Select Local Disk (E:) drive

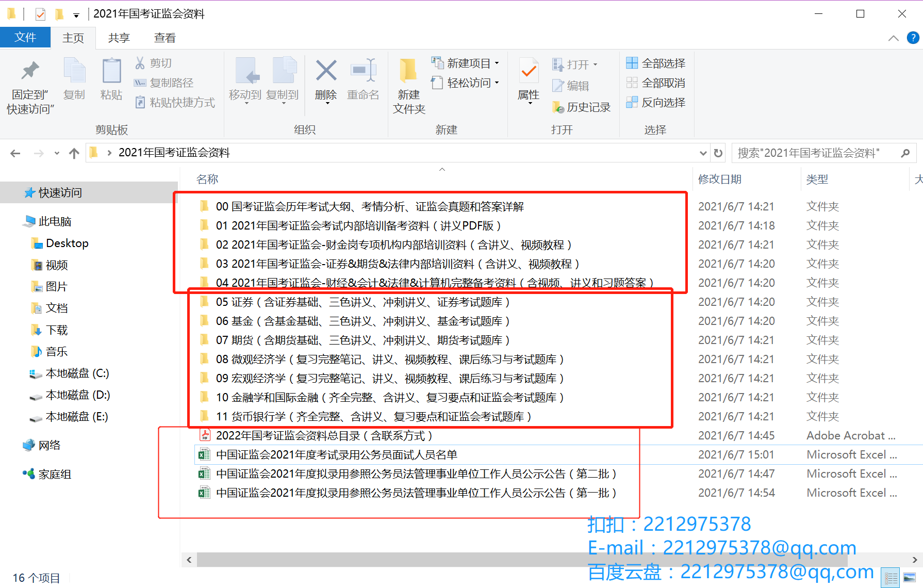coord(69,416)
